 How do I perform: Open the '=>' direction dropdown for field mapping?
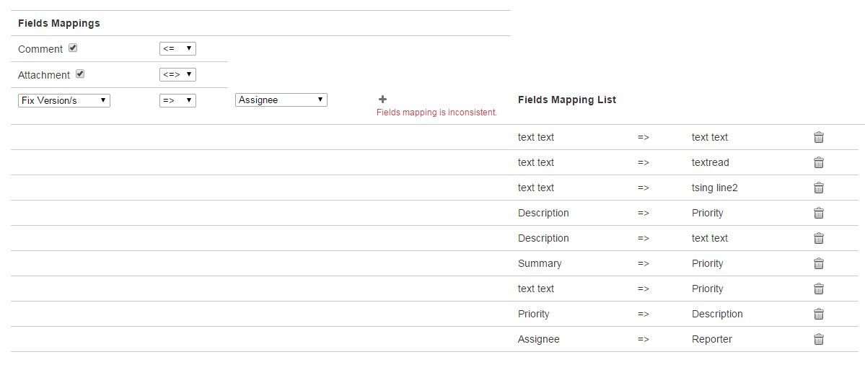point(177,100)
